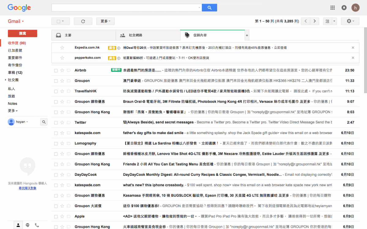Mark the TravelfishHK email as important

(x=69, y=91)
